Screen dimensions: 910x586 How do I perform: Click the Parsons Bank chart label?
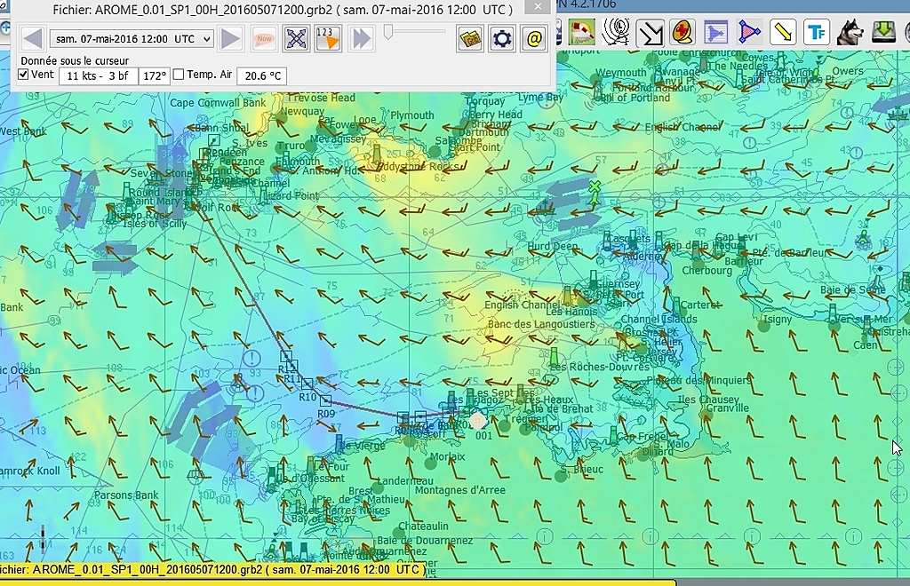coord(126,495)
